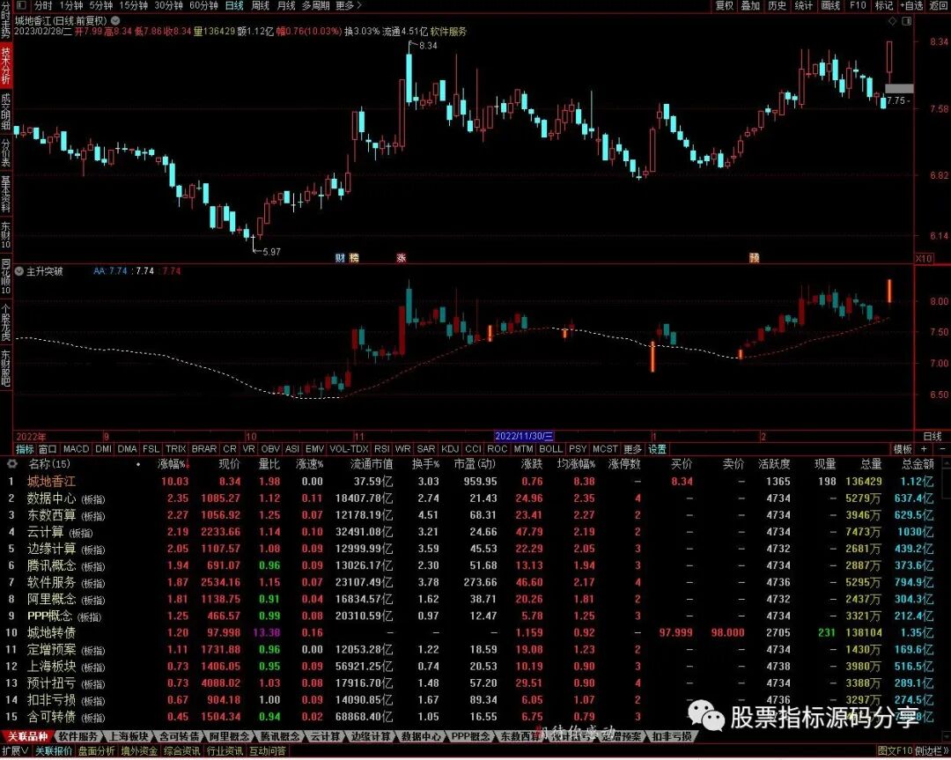Open 成交明细 sidebar tab
This screenshot has width=951, height=760.
[x=5, y=112]
